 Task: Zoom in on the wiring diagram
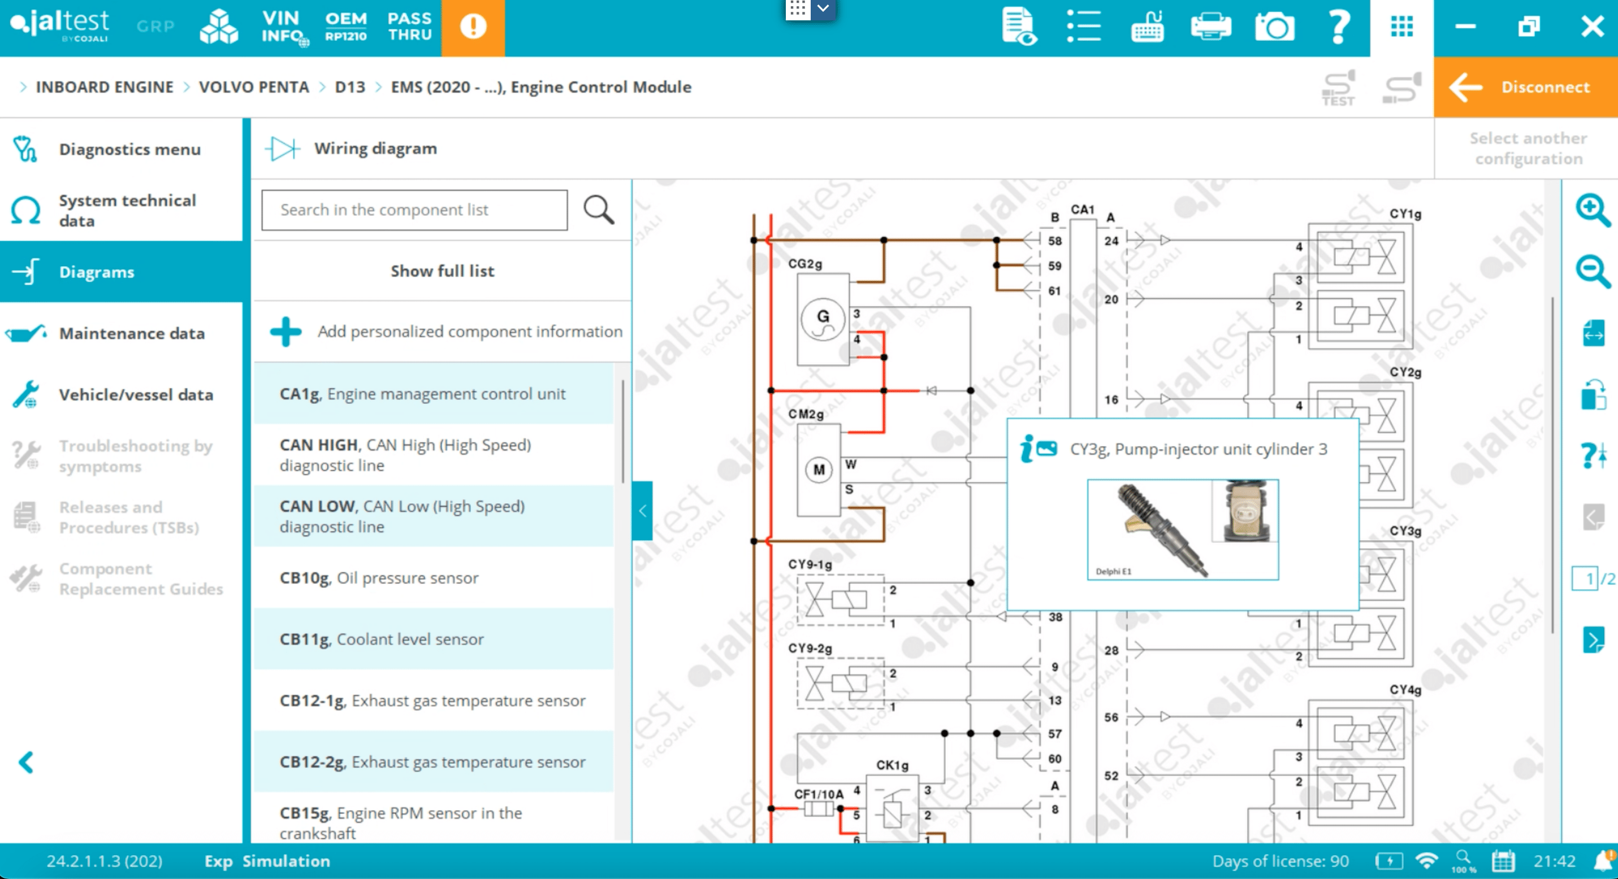pos(1592,210)
